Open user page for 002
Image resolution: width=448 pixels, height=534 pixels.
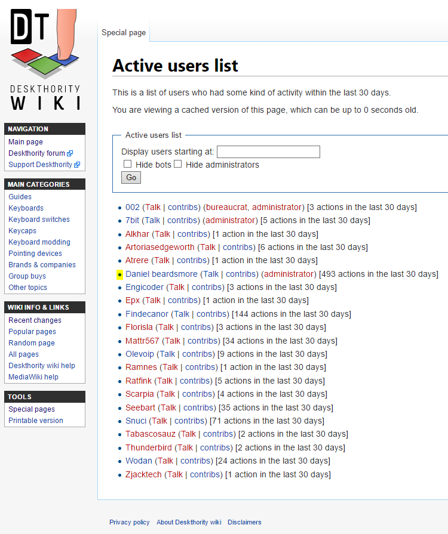pyautogui.click(x=132, y=207)
